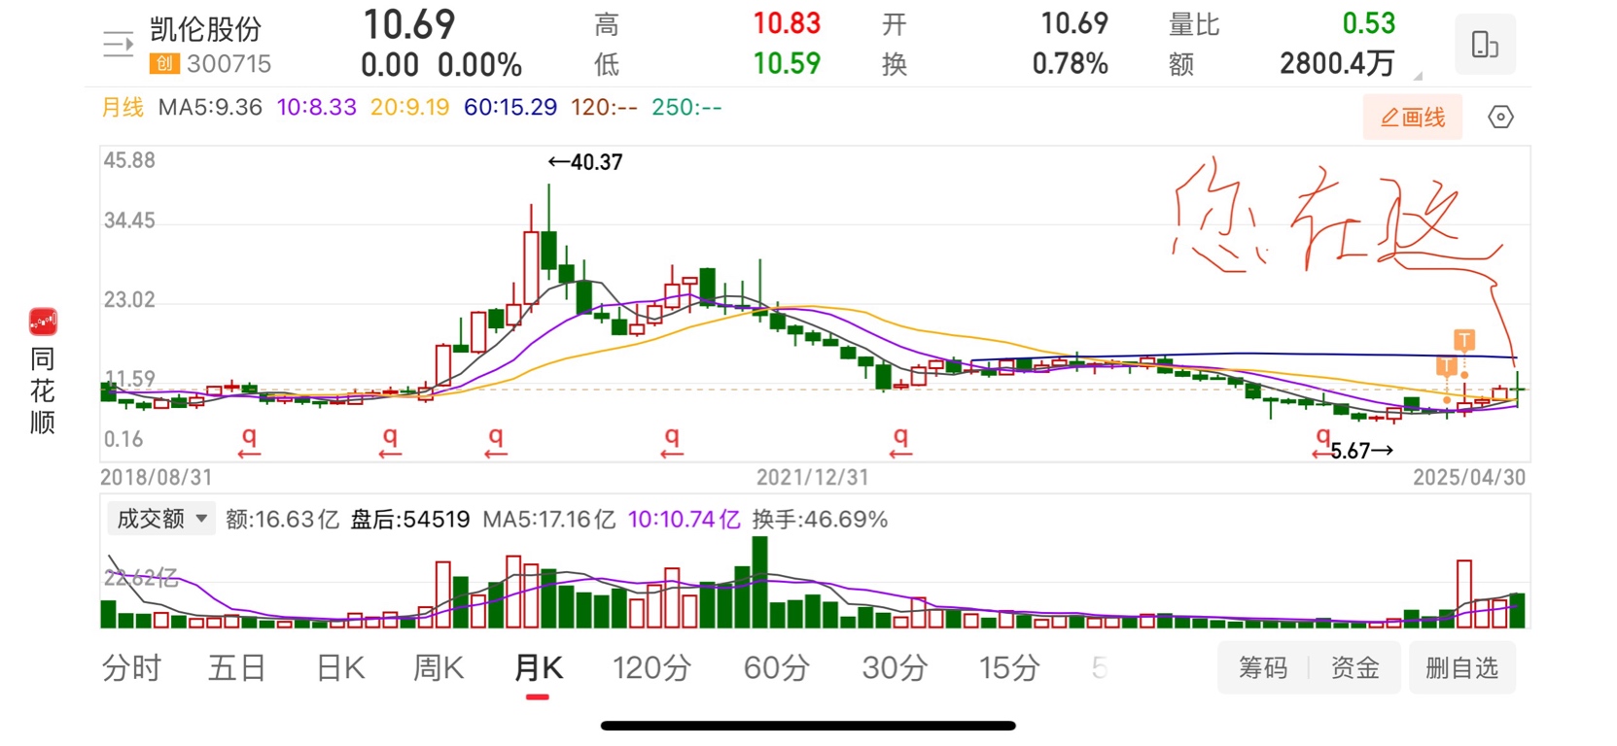
Task: Tap the 5.67 low price label
Action: [1361, 451]
